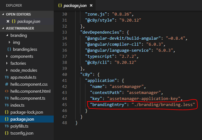Click the TS icon beside polyfills.ts
202x140 pixels.
[x=7, y=126]
